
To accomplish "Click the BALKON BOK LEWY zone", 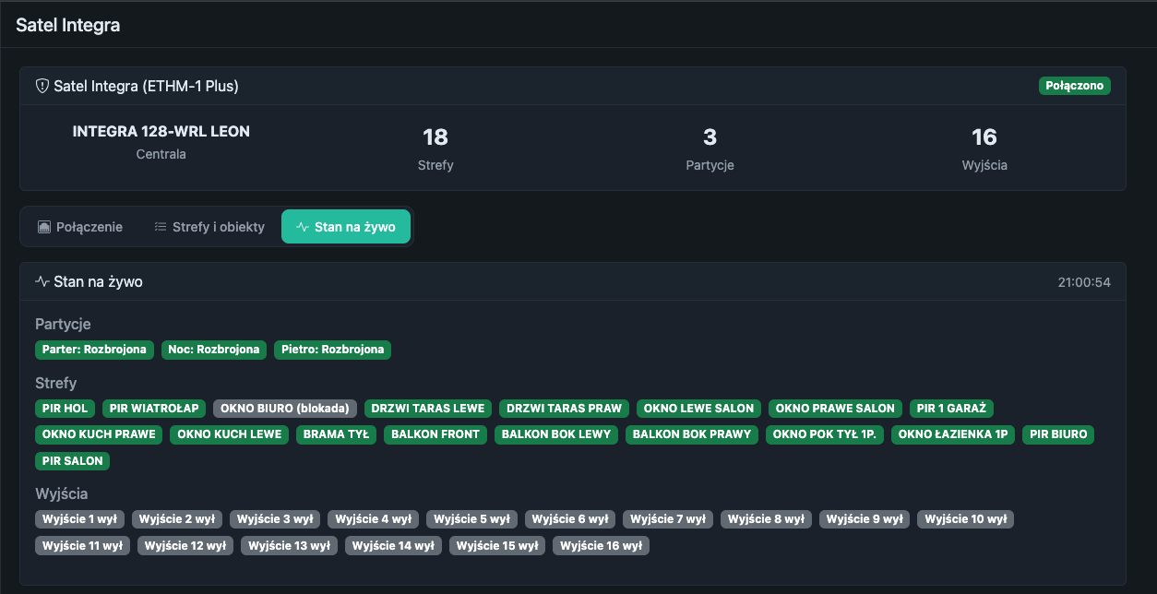I will click(x=556, y=434).
